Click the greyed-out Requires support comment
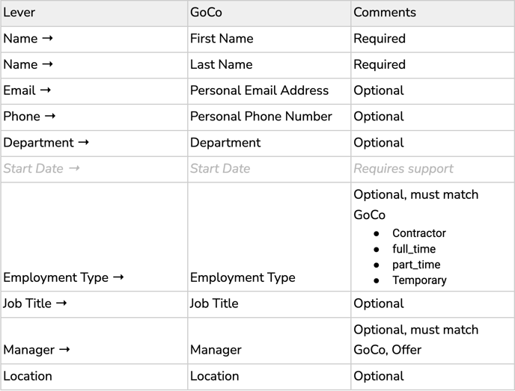 click(x=403, y=169)
